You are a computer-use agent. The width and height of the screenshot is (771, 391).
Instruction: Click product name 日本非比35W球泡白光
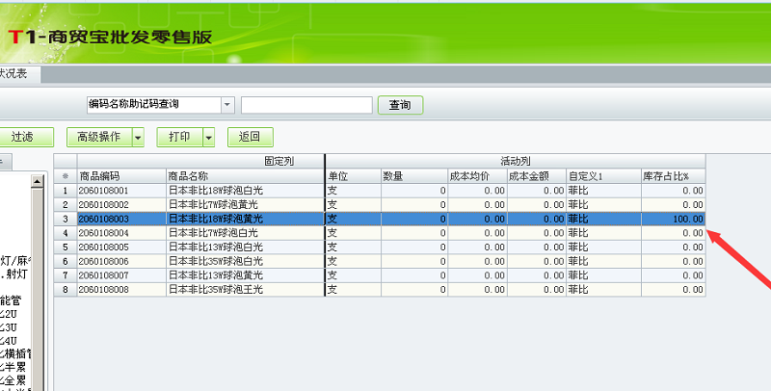click(x=216, y=261)
